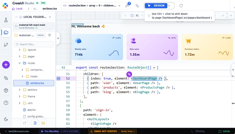Click DashboardPage in line 52
Screen dimensions: 235x134
pyautogui.click(x=145, y=78)
